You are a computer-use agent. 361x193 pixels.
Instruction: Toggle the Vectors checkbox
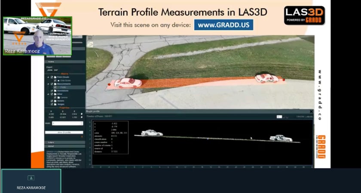(52, 101)
